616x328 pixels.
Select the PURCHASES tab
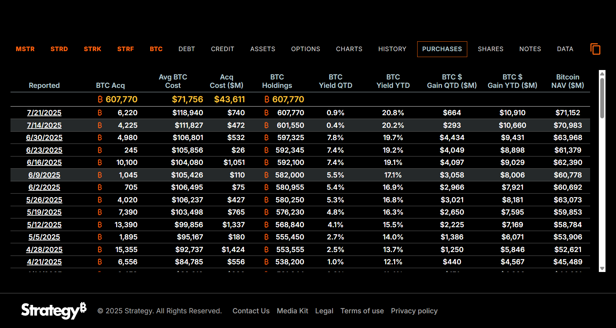point(442,49)
